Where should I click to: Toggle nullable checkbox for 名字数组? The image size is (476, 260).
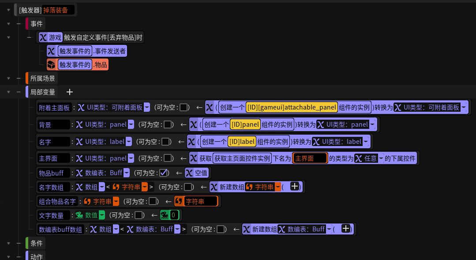(x=188, y=187)
